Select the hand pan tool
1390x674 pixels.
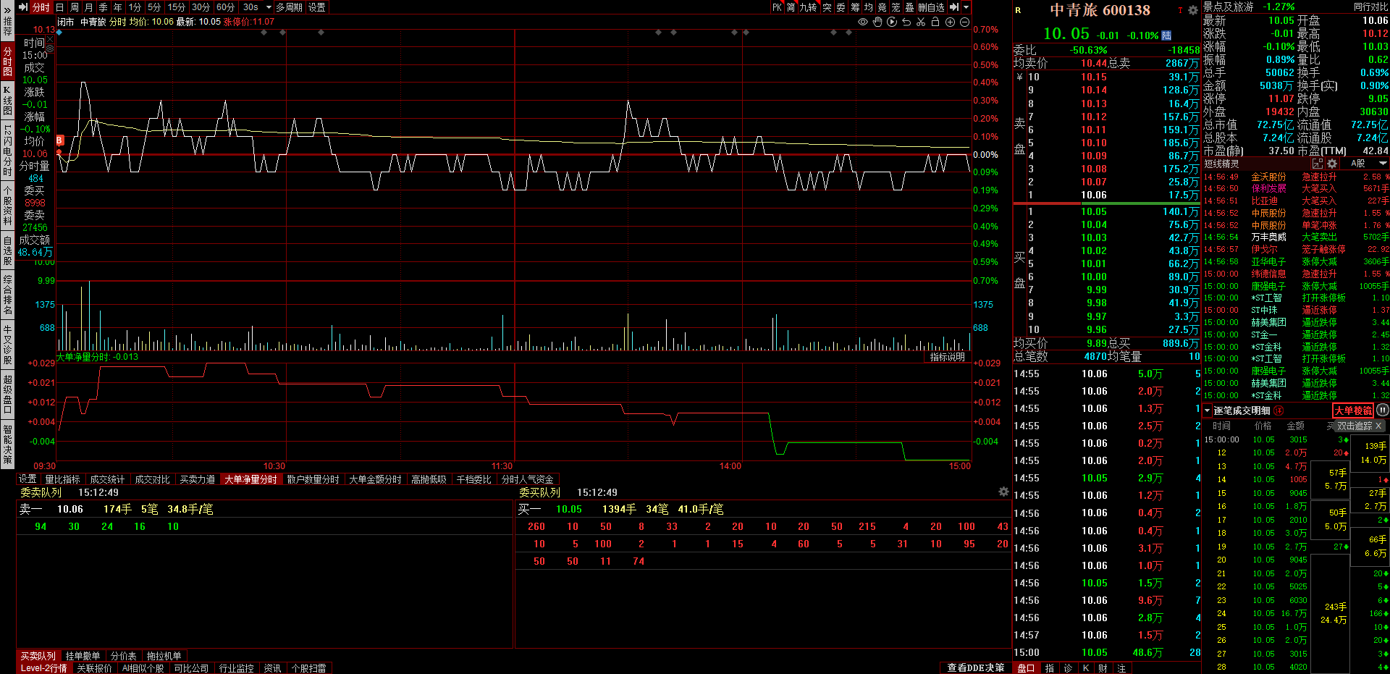(x=877, y=22)
